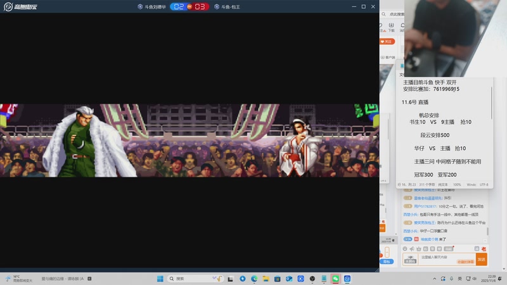Screen dimensions: 507x285
Task: Click the 段云安排500 line in the notepad
Action: [x=435, y=135]
